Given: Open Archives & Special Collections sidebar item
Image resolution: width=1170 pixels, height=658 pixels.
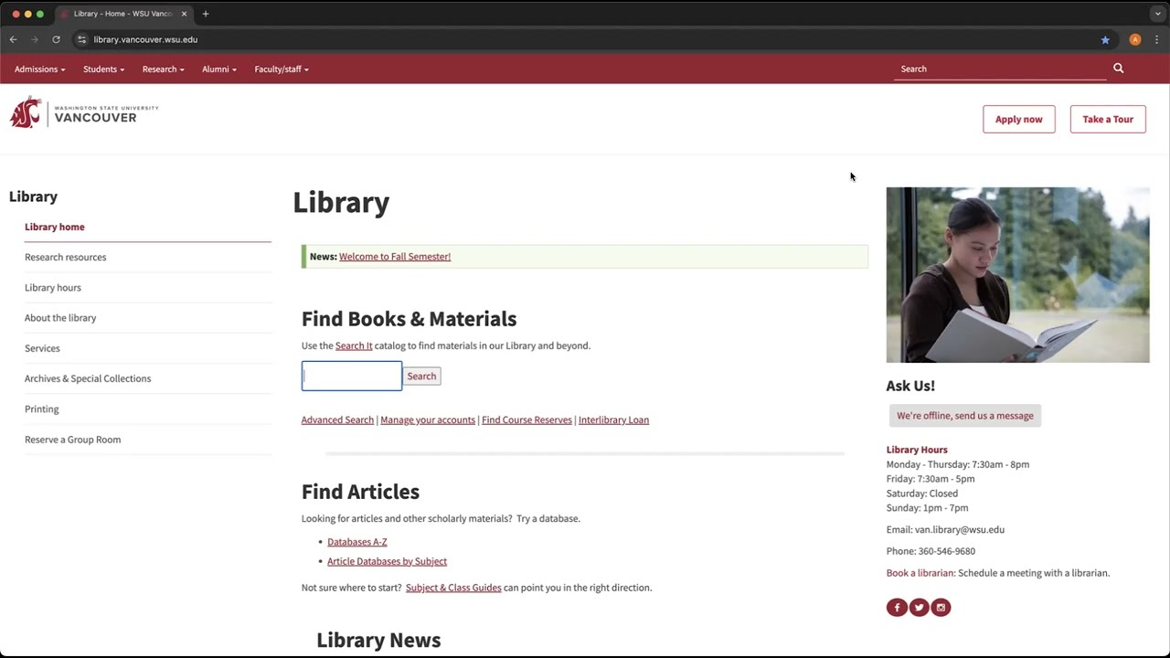Looking at the screenshot, I should click(x=88, y=378).
